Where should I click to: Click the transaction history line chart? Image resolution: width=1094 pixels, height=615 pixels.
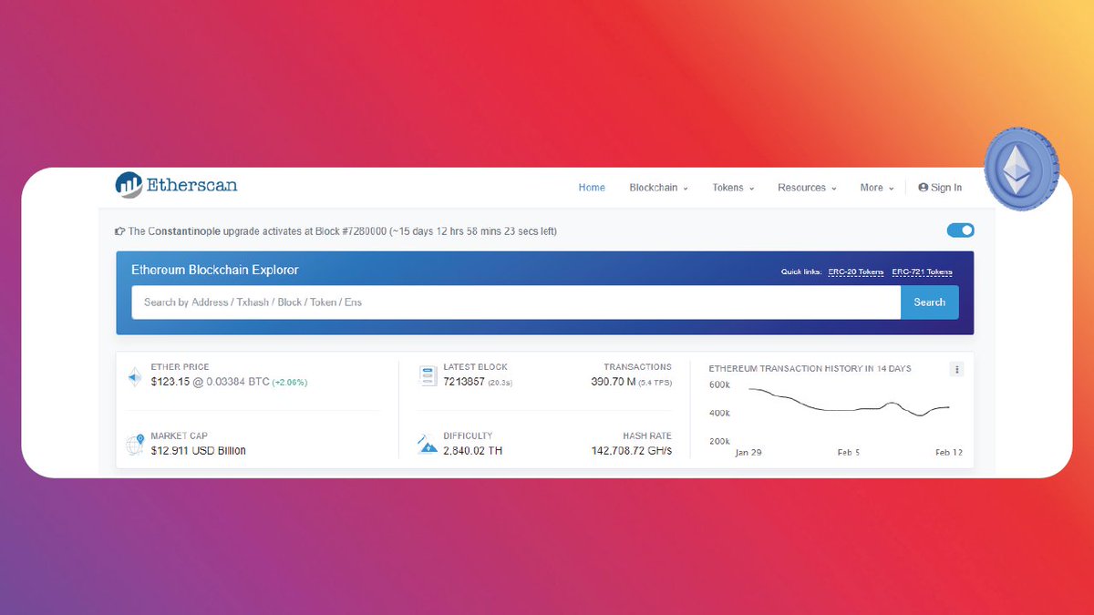(849, 404)
